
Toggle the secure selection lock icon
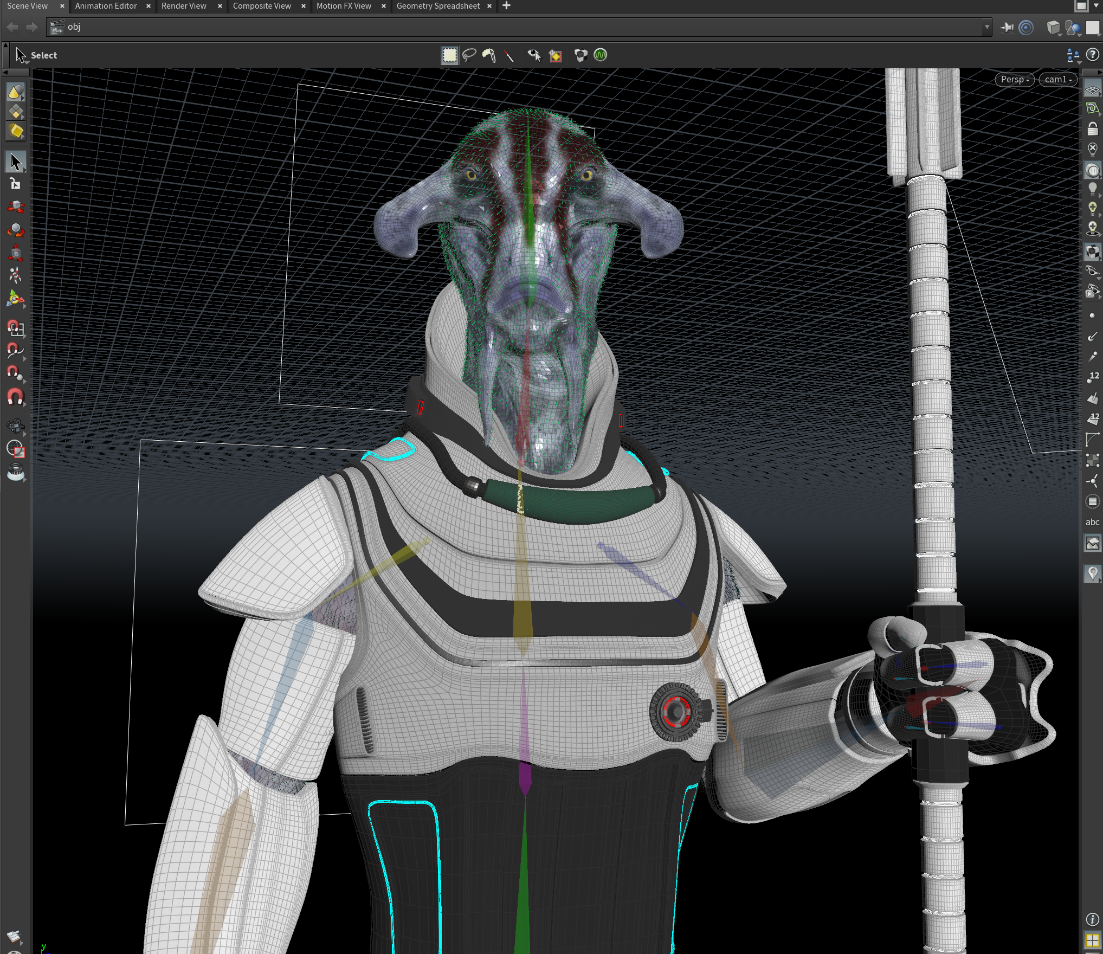pyautogui.click(x=15, y=184)
